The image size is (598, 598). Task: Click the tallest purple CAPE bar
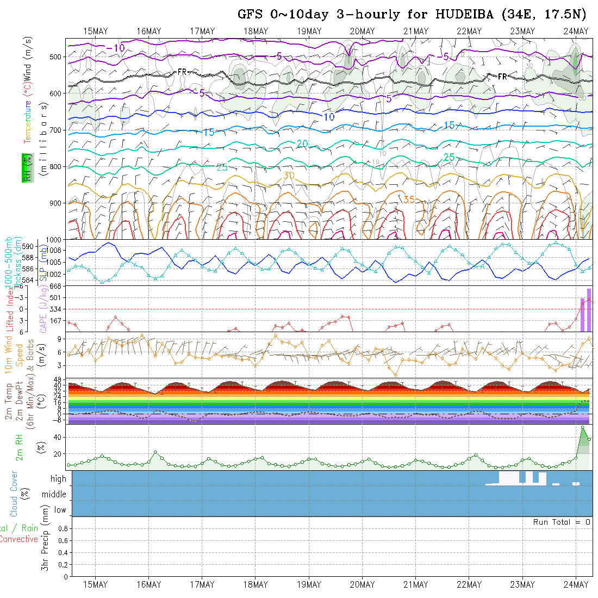(589, 309)
